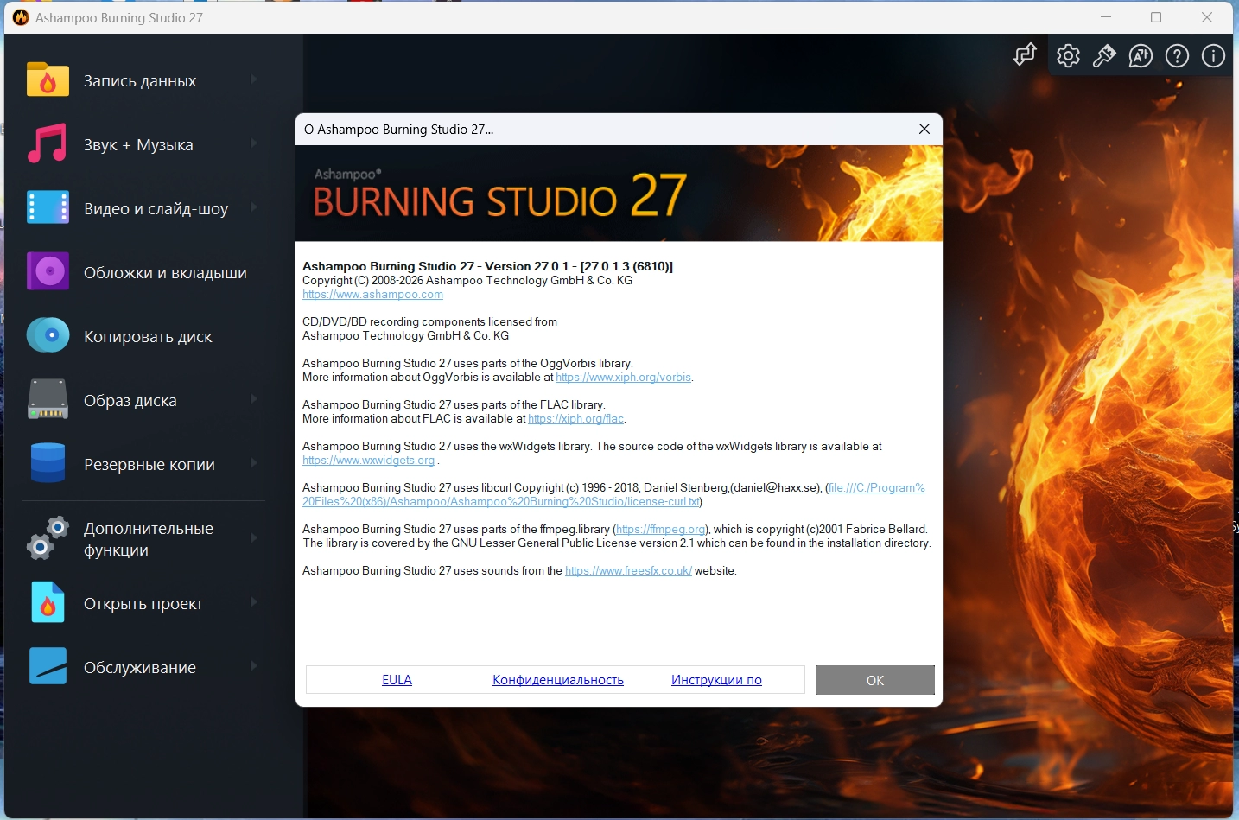Screen dimensions: 1239x820
Task: Click the paintbrush theme icon
Action: click(x=1104, y=56)
